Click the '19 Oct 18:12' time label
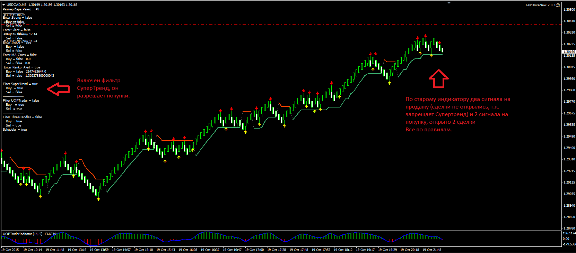This screenshot has height=253, width=576. pyautogui.click(x=343, y=250)
